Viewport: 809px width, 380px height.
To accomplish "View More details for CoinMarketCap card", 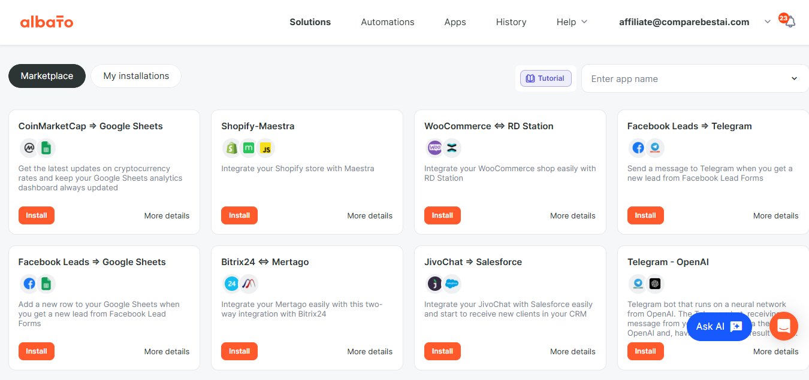I will click(x=167, y=215).
